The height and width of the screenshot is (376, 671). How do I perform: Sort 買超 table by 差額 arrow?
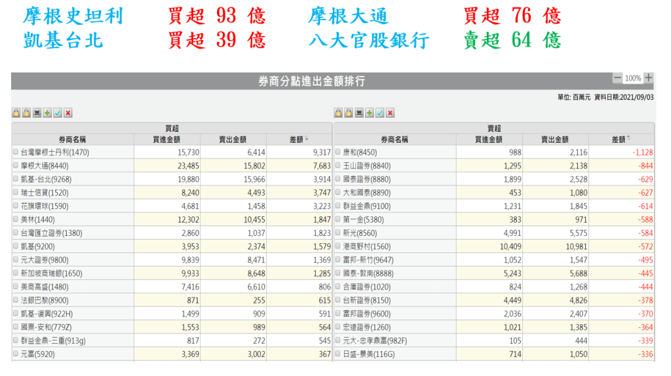[307, 139]
